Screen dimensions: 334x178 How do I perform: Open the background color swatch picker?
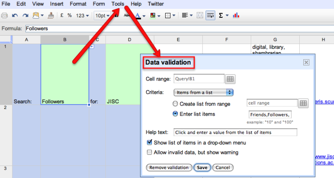154,16
